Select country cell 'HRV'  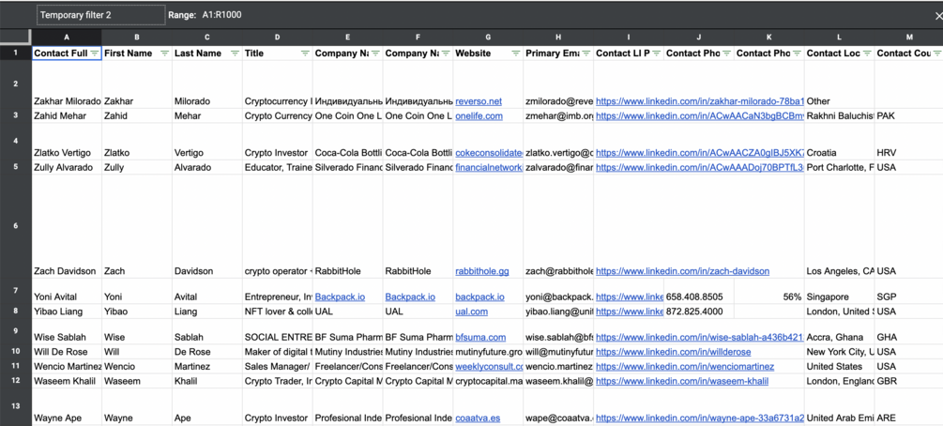tap(908, 142)
